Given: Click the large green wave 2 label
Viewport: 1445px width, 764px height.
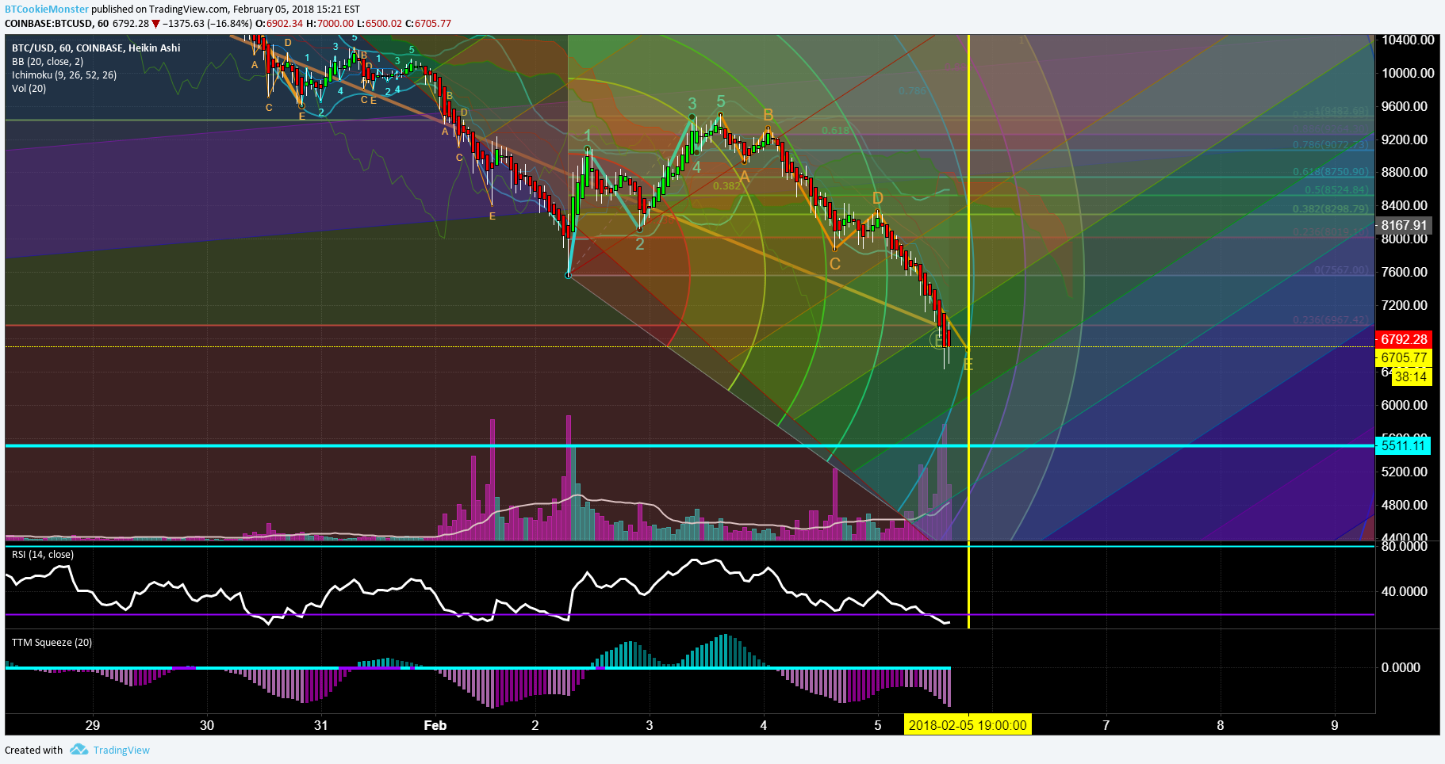Looking at the screenshot, I should (640, 244).
